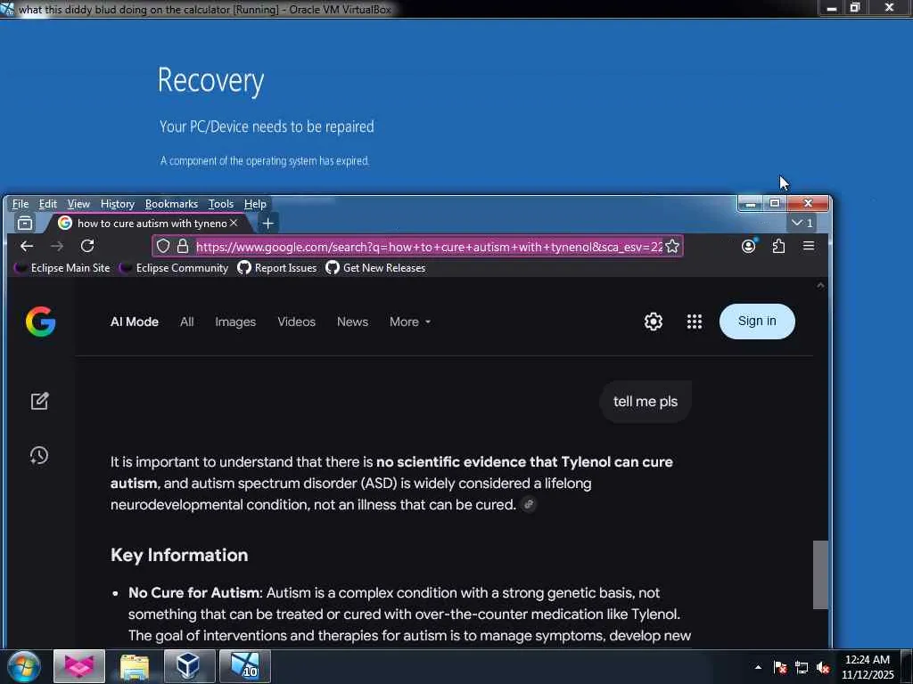Image resolution: width=913 pixels, height=684 pixels.
Task: Go back using the browser back arrow
Action: pyautogui.click(x=27, y=246)
